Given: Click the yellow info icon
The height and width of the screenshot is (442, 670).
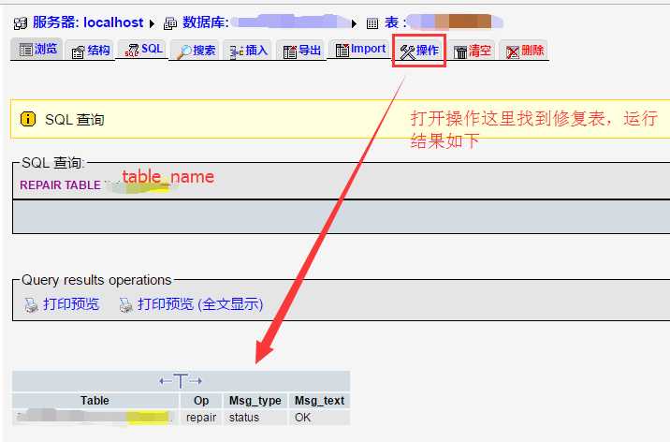Looking at the screenshot, I should [x=28, y=119].
